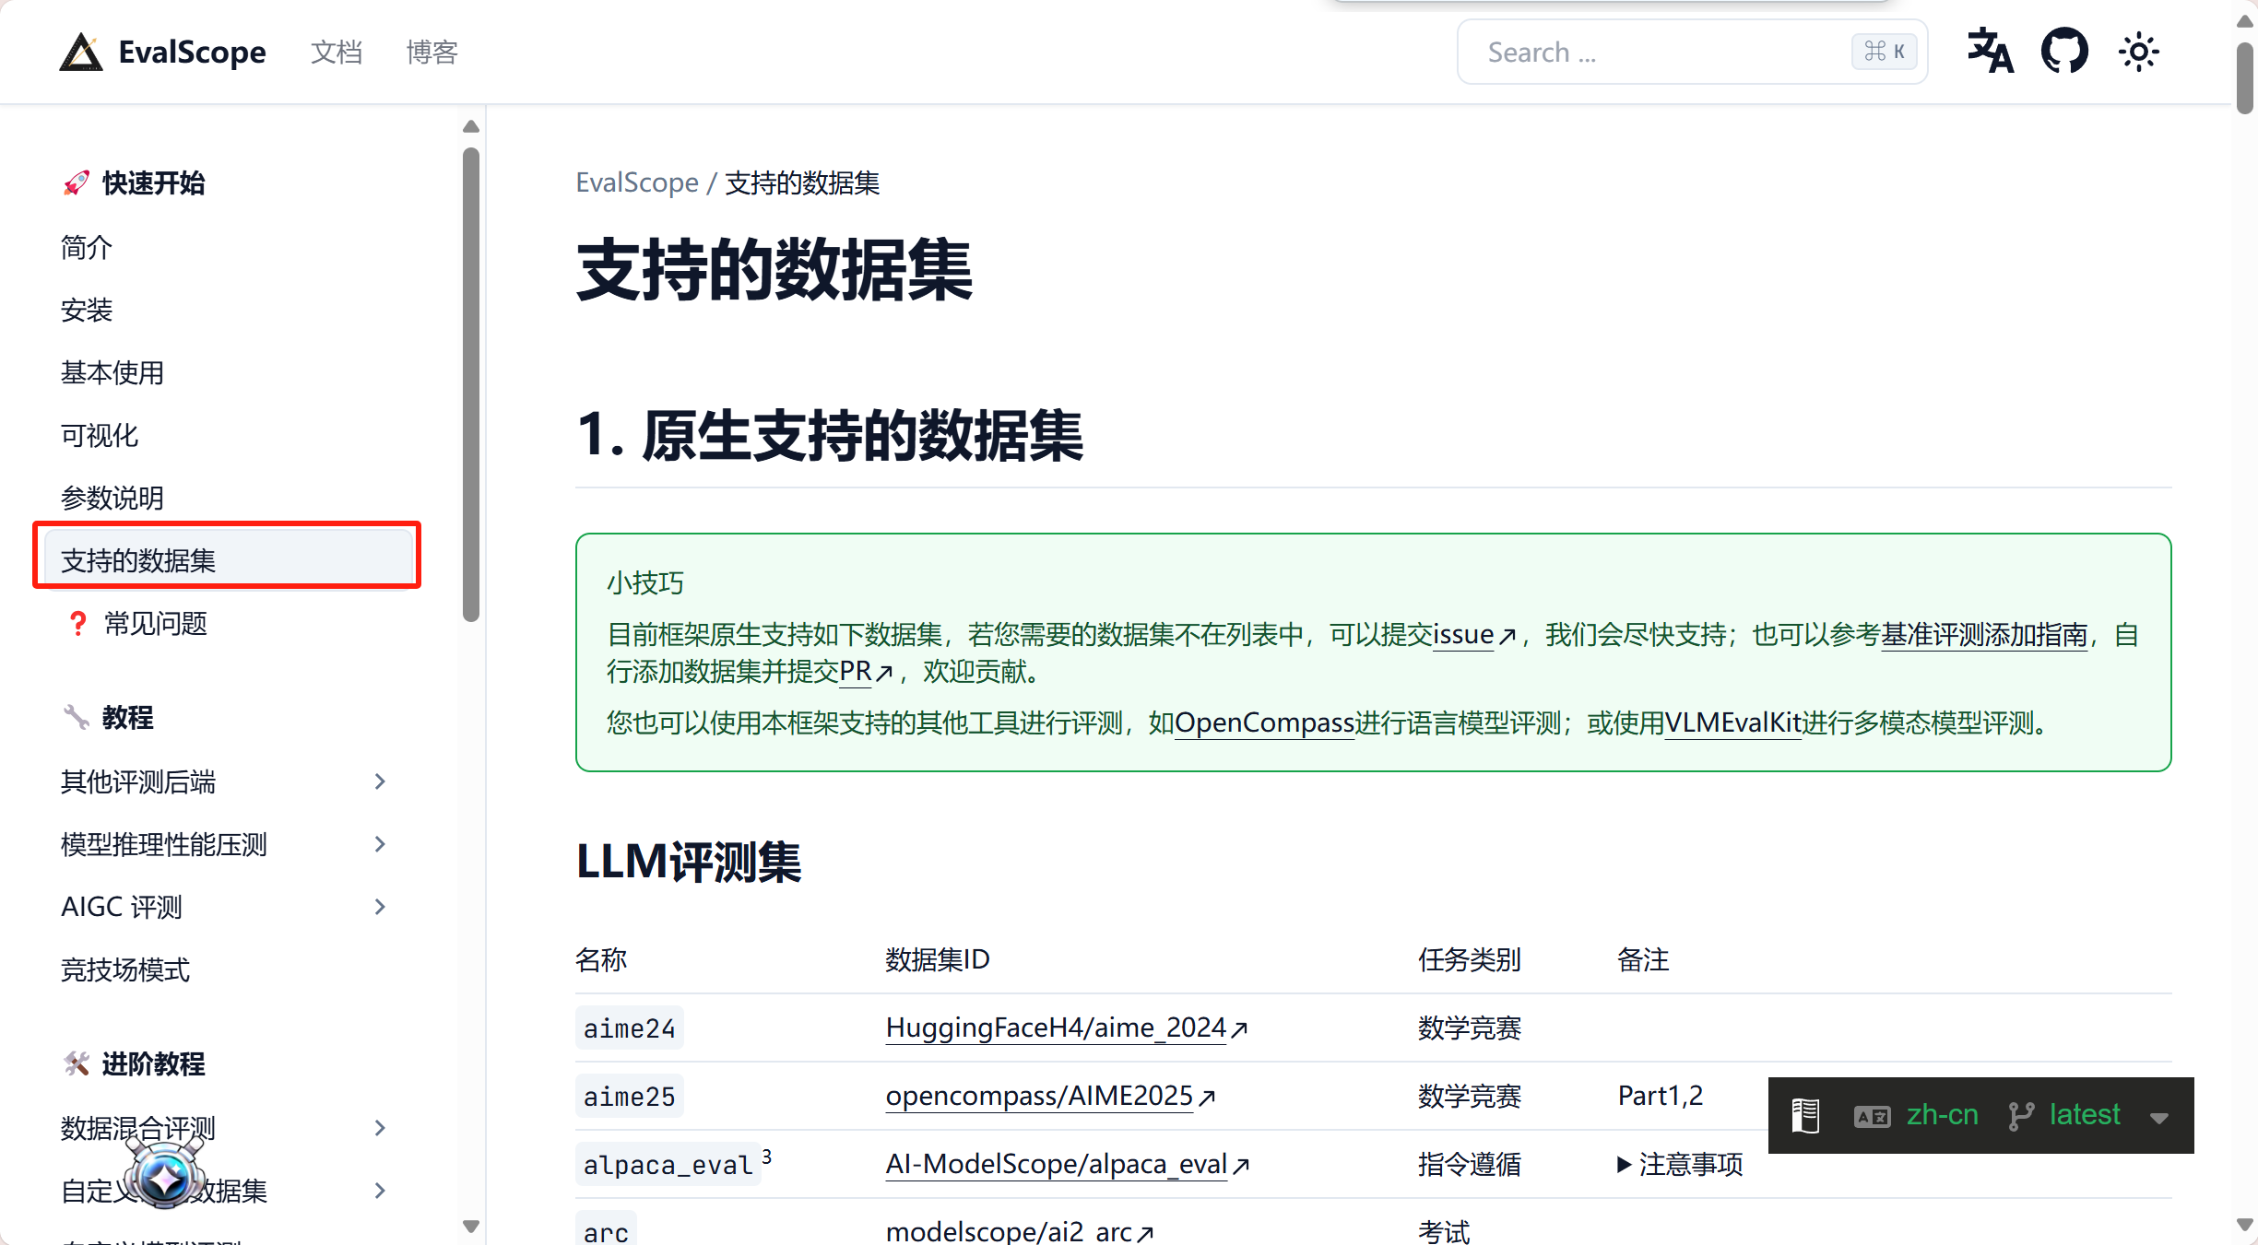Click the floating assistant robot icon
Screen dimensions: 2258x1245
click(x=165, y=1177)
